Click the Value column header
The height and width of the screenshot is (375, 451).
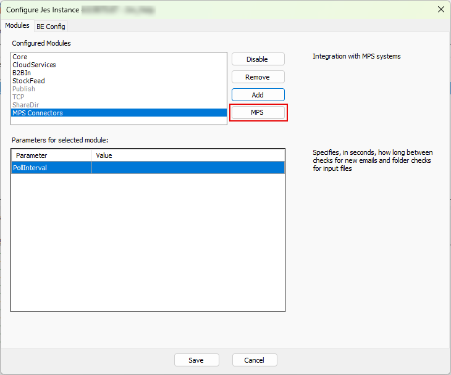tap(188, 155)
